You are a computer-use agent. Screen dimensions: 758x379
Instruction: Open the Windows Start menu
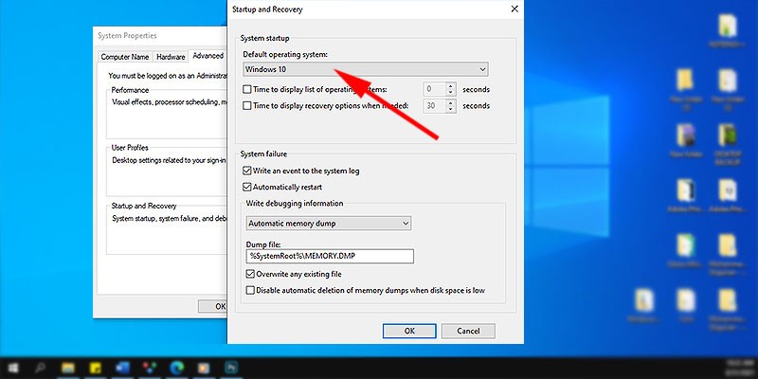point(13,369)
